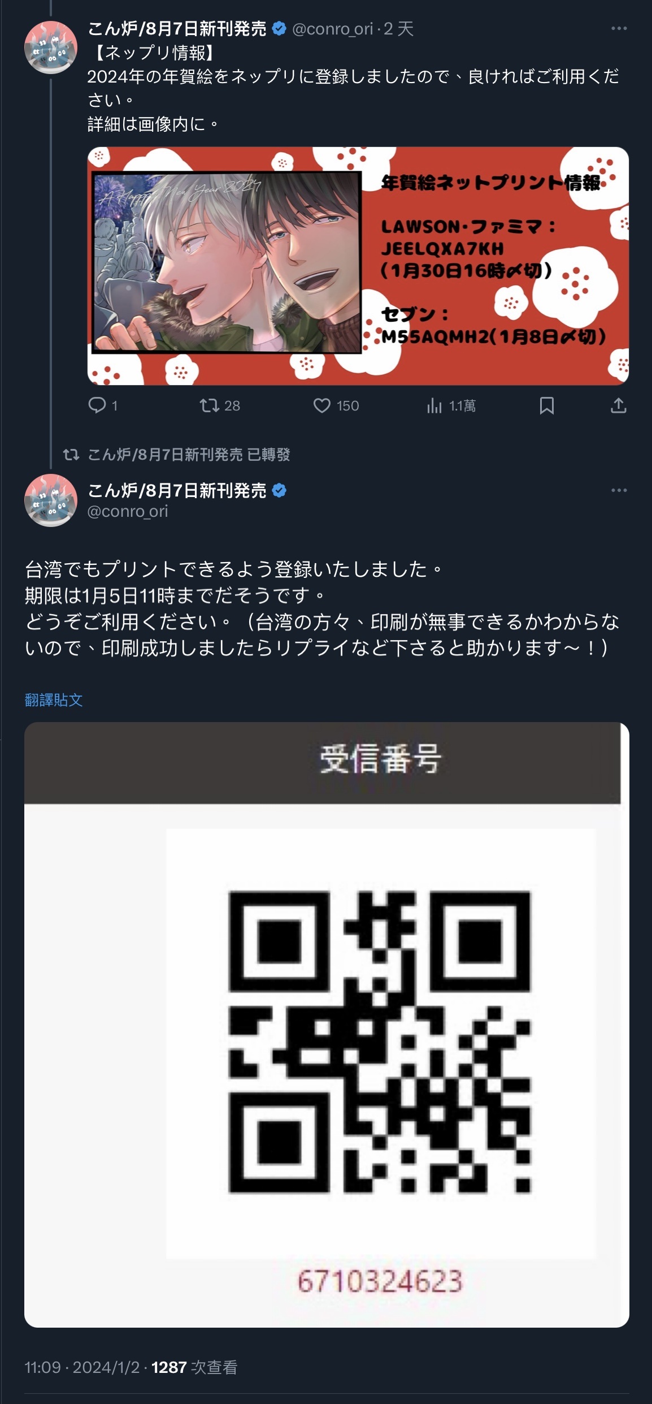Open three-dot menu on the main post
This screenshot has height=1404, width=652.
(x=619, y=490)
